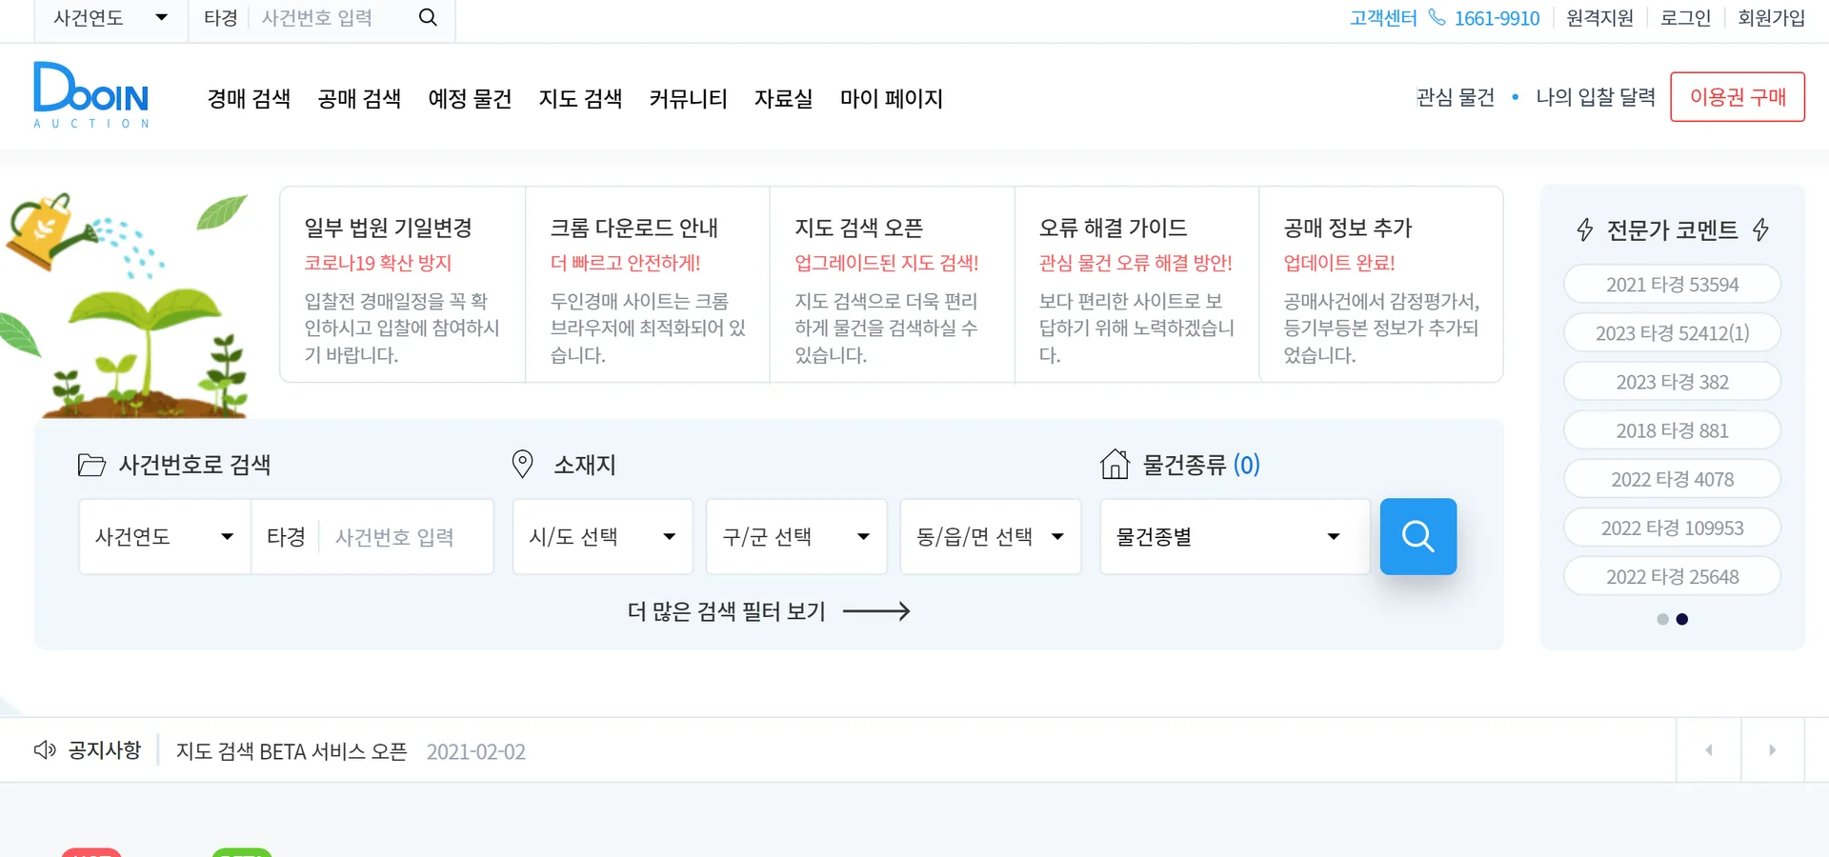The height and width of the screenshot is (857, 1829).
Task: Click the house icon beside 물건종류
Action: pos(1115,465)
